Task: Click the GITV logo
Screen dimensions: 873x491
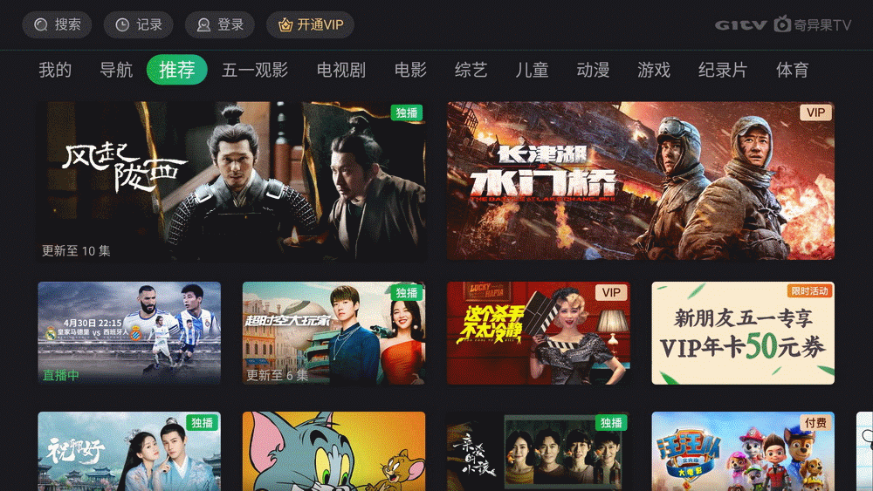Action: (x=741, y=25)
